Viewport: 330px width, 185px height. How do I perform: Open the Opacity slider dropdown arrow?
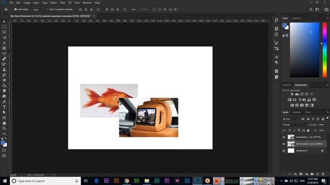[x=327, y=124]
